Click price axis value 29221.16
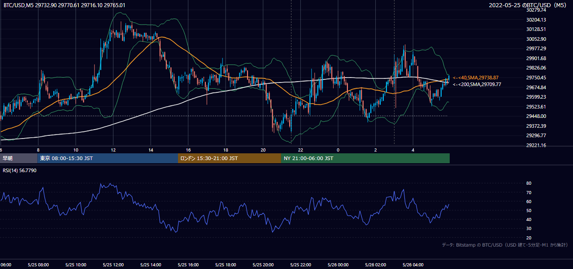 click(x=536, y=145)
